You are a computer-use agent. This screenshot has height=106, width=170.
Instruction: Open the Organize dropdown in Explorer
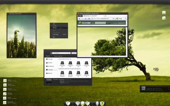tap(48, 56)
